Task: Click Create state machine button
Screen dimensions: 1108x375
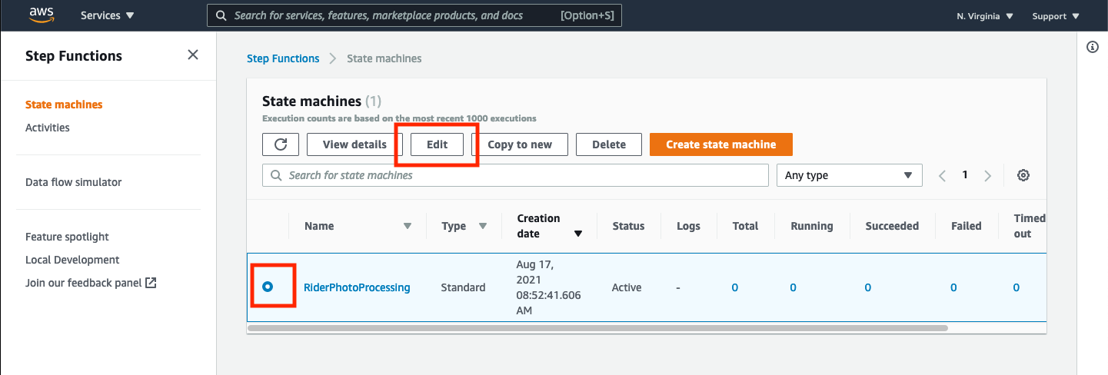Action: (721, 144)
